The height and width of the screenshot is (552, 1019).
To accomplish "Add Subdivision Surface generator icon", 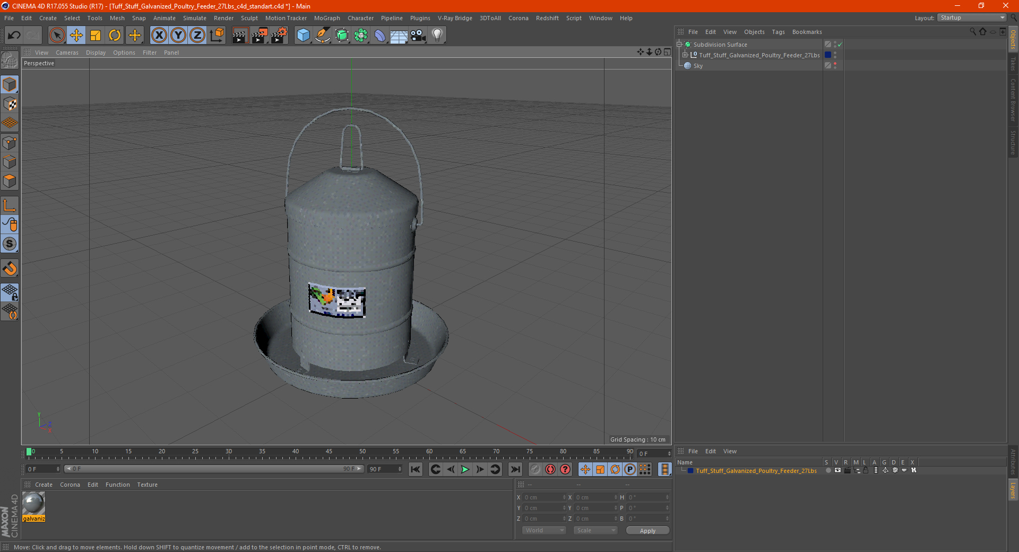I will 342,35.
